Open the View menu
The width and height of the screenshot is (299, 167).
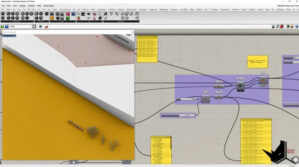[x=15, y=6]
